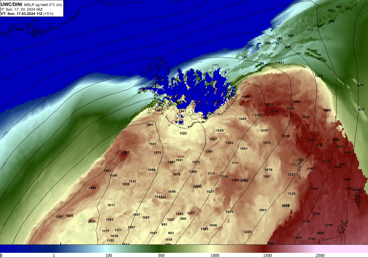Click the map value 1163
This screenshot has width=368, height=258.
point(225,176)
